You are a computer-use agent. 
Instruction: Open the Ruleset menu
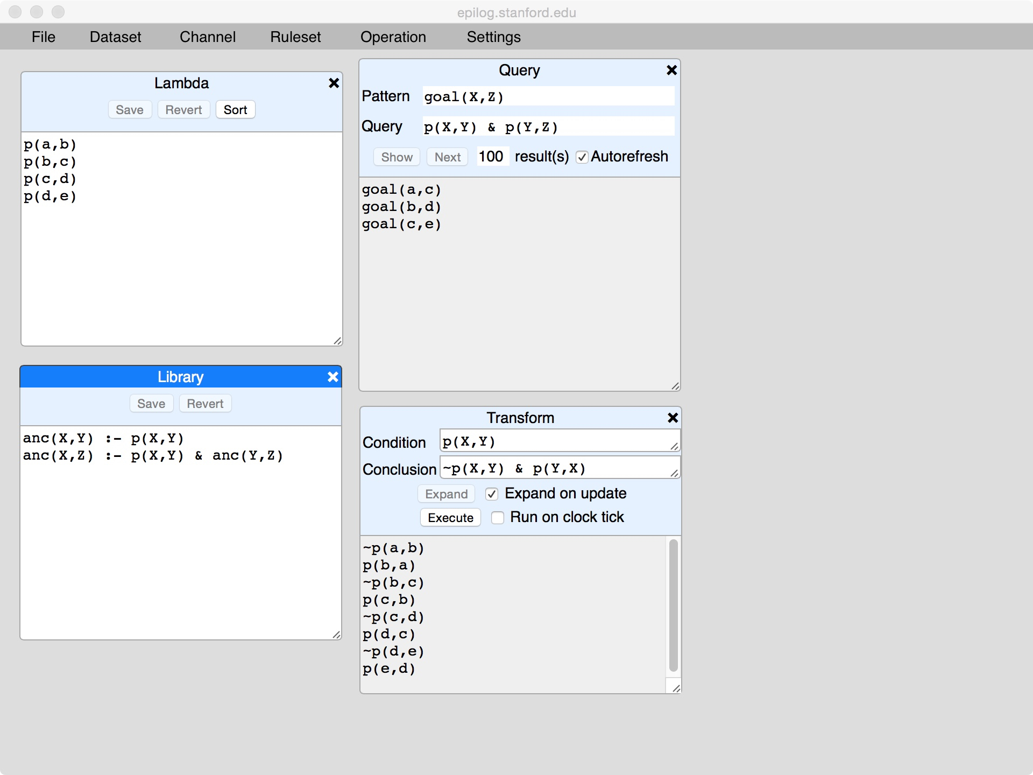(x=295, y=37)
